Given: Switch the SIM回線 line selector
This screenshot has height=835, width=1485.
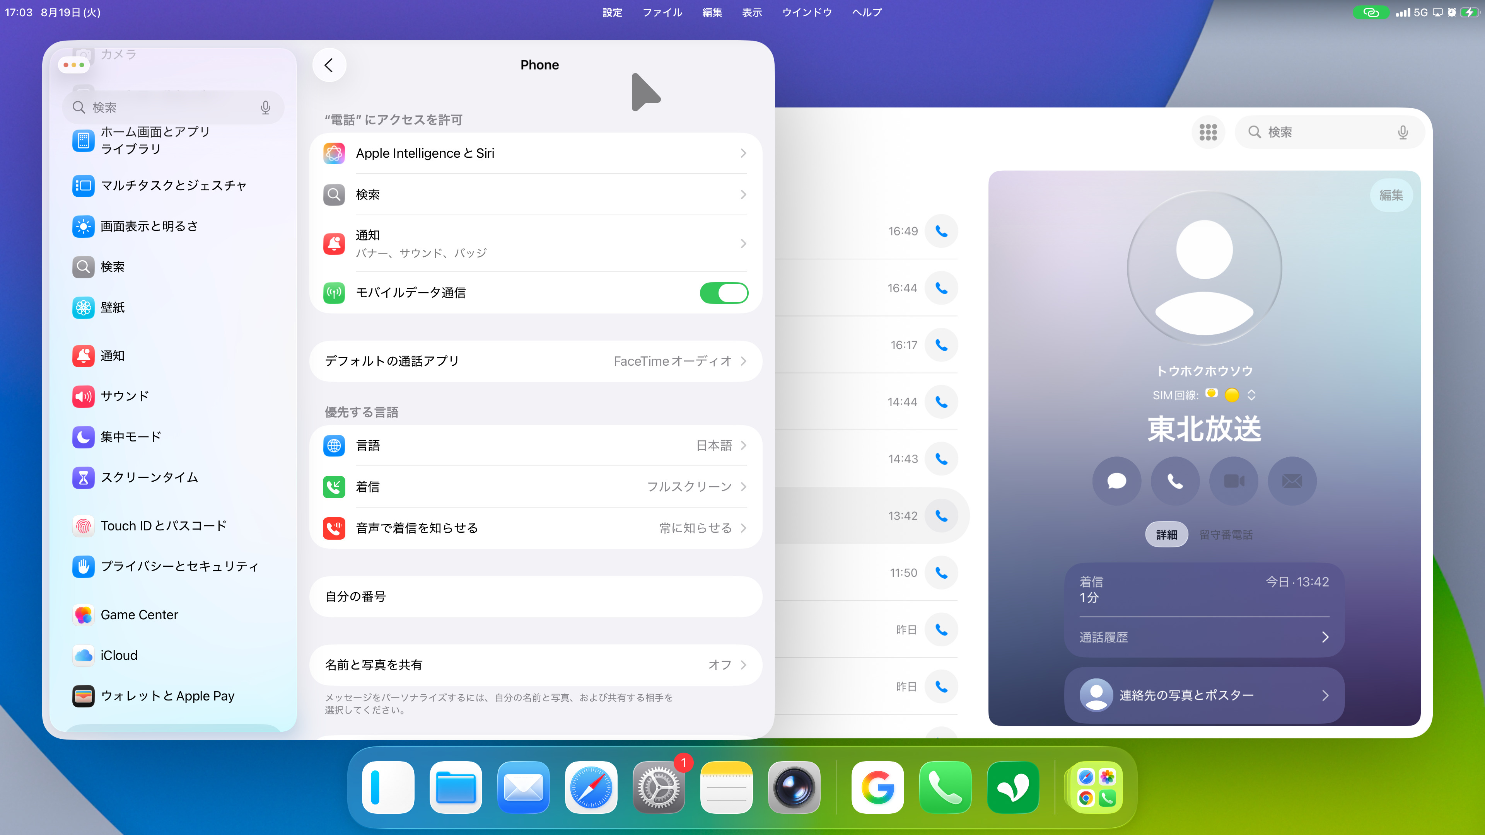Looking at the screenshot, I should click(x=1251, y=395).
